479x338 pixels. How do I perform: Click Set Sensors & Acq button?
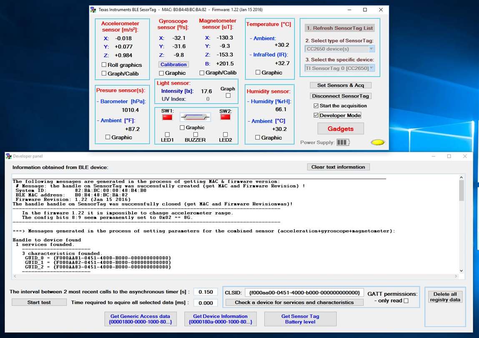(x=340, y=86)
